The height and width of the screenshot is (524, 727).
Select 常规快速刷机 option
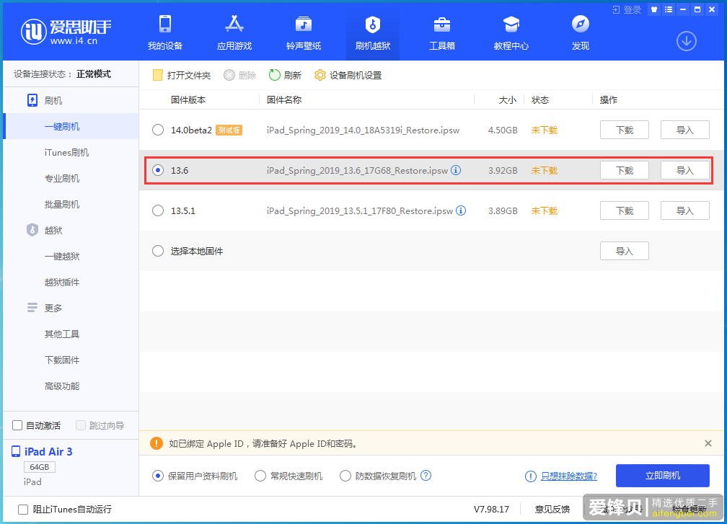(x=260, y=476)
